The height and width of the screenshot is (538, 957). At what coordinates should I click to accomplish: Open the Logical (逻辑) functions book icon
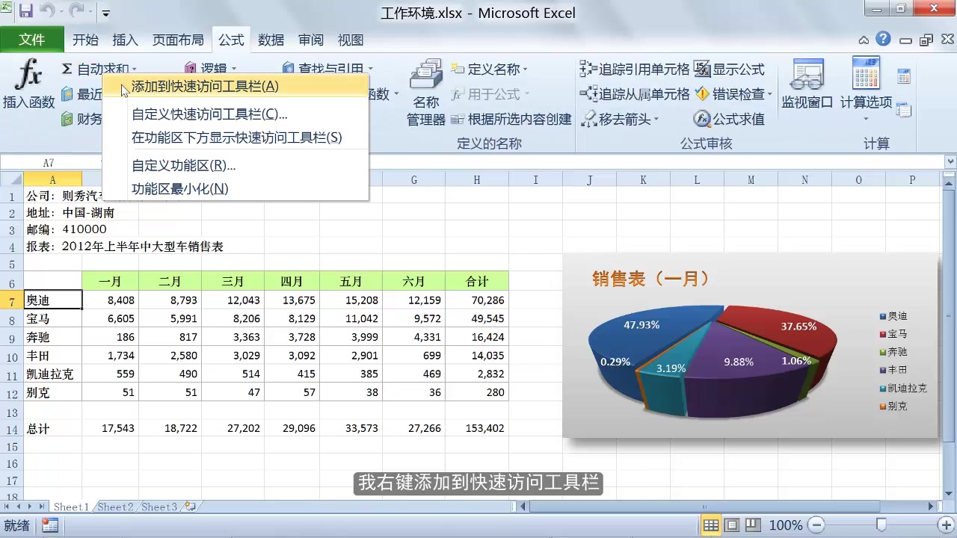(191, 69)
